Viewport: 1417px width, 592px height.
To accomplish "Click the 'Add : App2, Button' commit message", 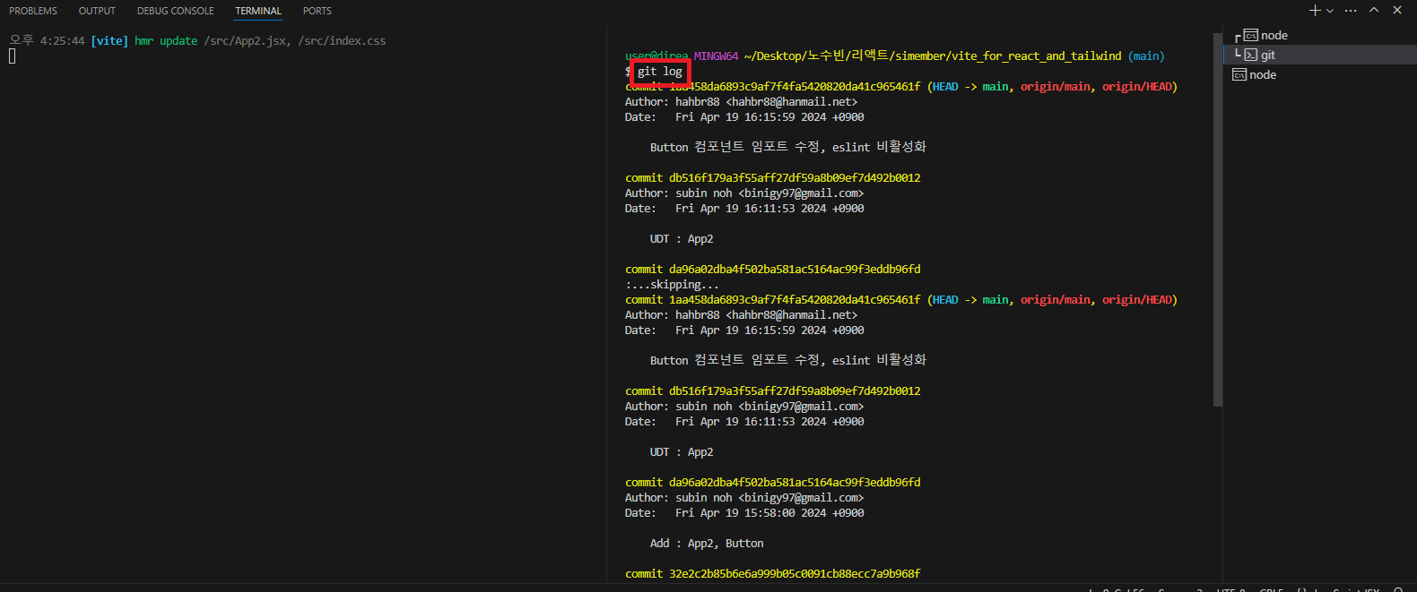I will pyautogui.click(x=707, y=544).
